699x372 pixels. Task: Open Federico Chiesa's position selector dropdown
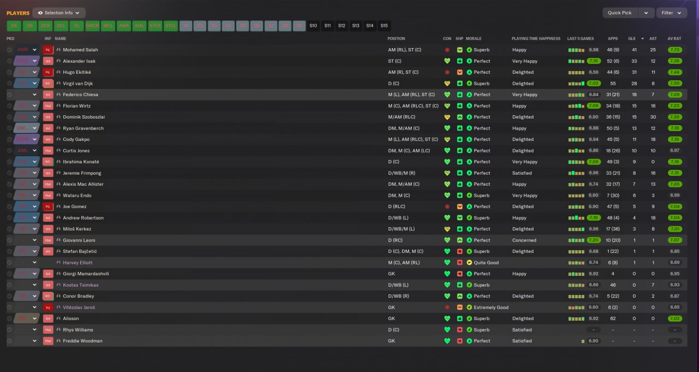27,95
